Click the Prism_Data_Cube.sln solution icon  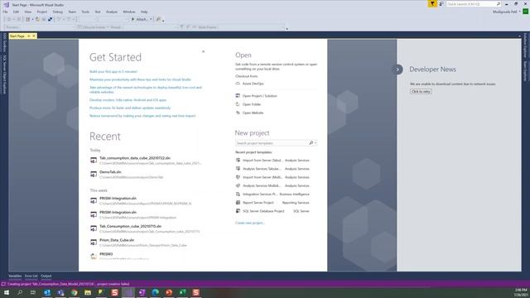pos(94,243)
